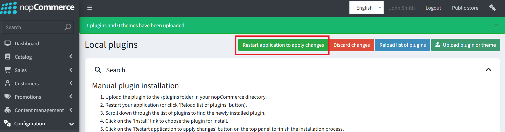Click step 'Scroll down through the list of plugins'
Image resolution: width=505 pixels, height=132 pixels.
[x=185, y=113]
